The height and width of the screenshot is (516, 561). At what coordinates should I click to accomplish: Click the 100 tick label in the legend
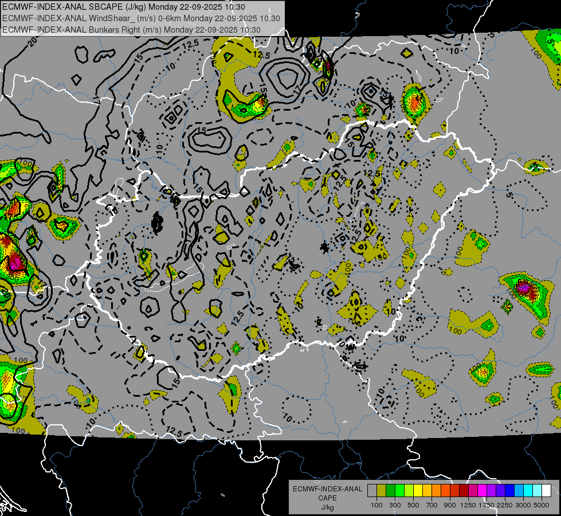[x=376, y=505]
